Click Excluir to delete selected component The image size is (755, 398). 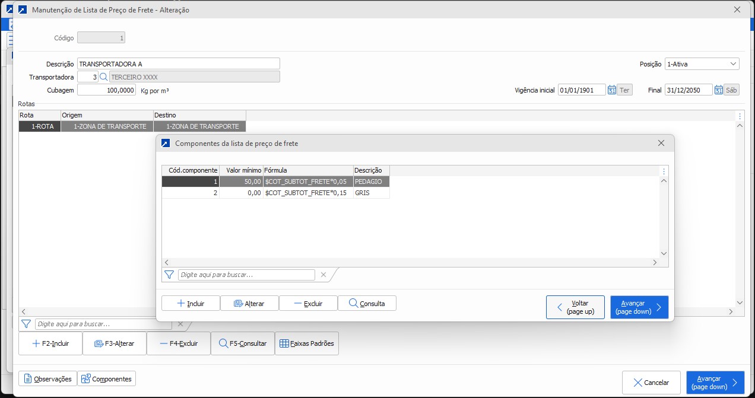click(308, 303)
